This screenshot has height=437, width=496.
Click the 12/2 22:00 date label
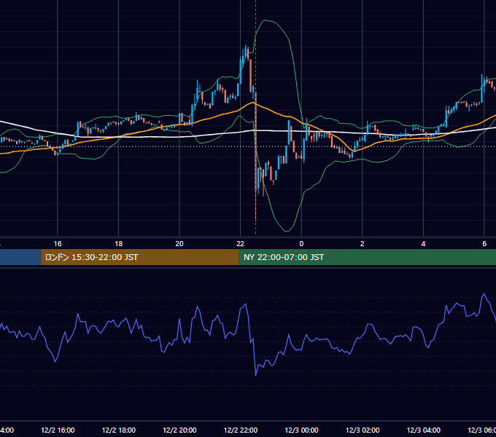(241, 430)
